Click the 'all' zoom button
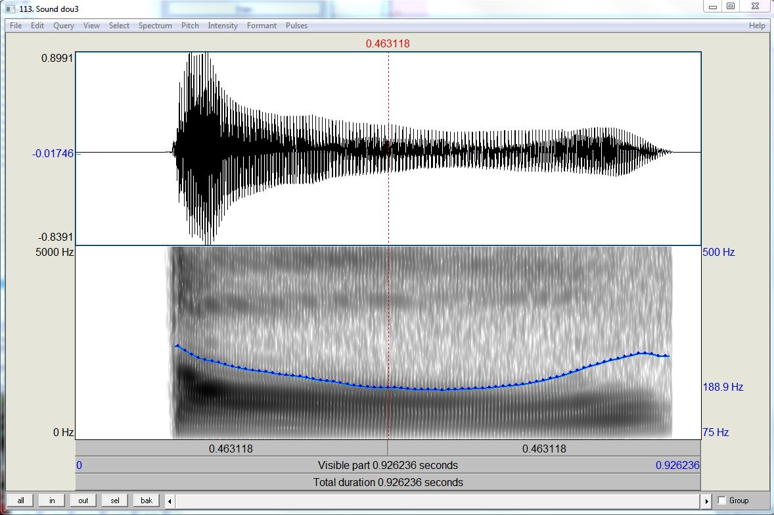 click(20, 501)
